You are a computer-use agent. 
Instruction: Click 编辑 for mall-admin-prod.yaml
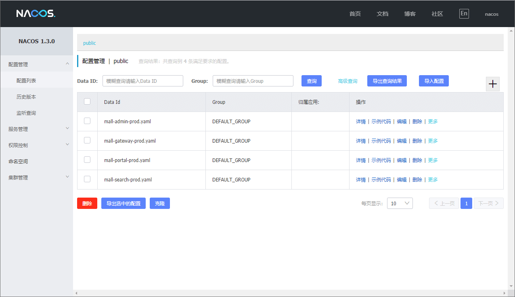tap(402, 122)
